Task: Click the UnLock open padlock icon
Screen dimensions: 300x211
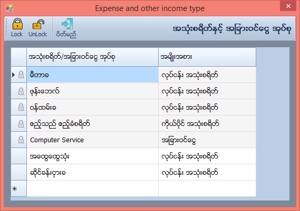Action: (x=38, y=24)
